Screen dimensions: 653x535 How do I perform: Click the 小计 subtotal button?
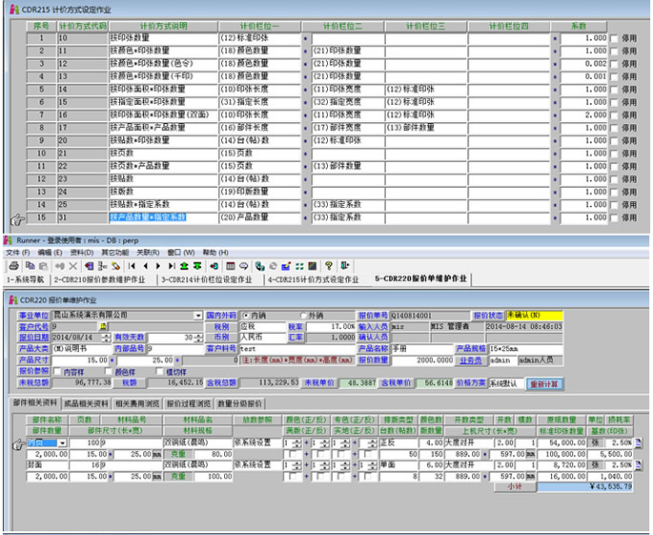tap(514, 485)
